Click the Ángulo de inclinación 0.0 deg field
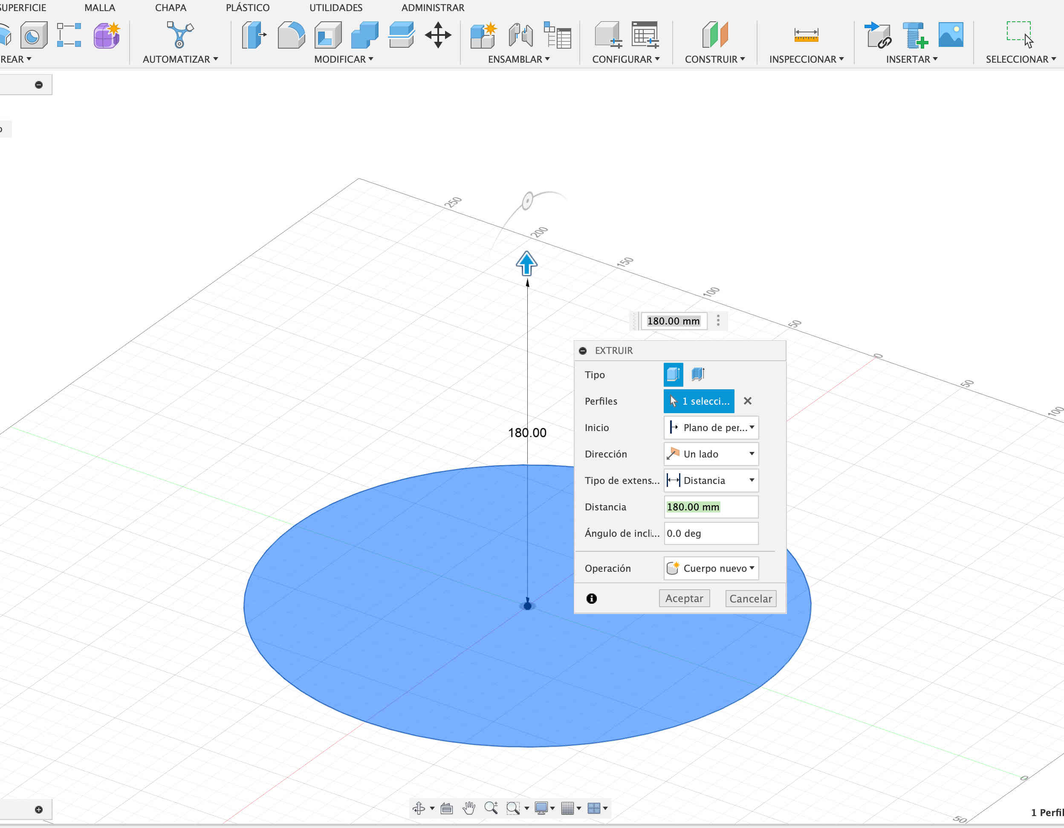The width and height of the screenshot is (1064, 828). [x=711, y=534]
